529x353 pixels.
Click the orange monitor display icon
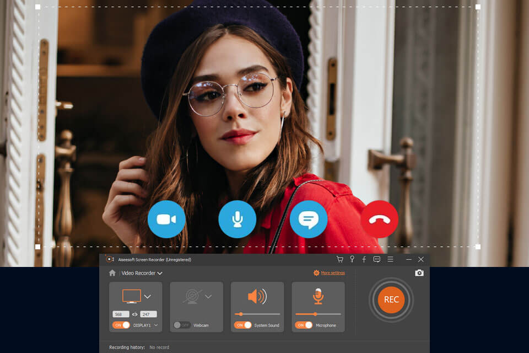(x=132, y=296)
